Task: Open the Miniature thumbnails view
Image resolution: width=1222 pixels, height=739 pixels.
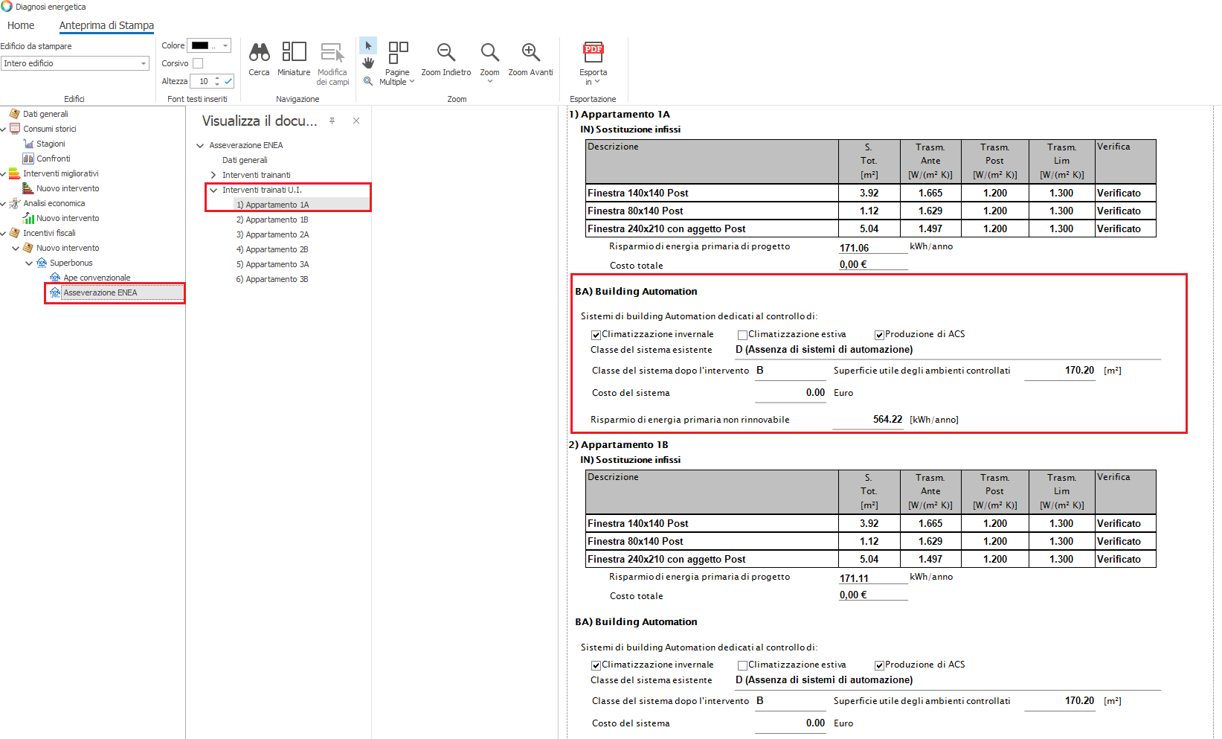Action: pos(294,53)
